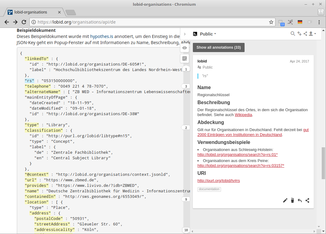Share this annotation via card share icon
Screen dimensions: 326x234
coord(307,200)
